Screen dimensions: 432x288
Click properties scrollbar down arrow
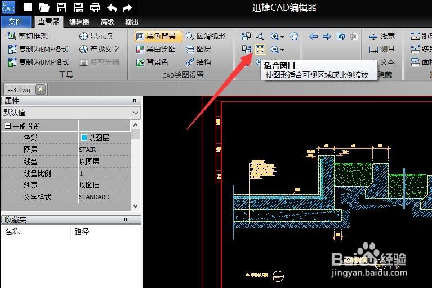pos(135,206)
